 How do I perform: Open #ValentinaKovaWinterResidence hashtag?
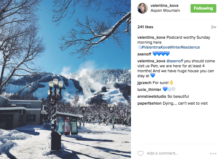pos(171,47)
